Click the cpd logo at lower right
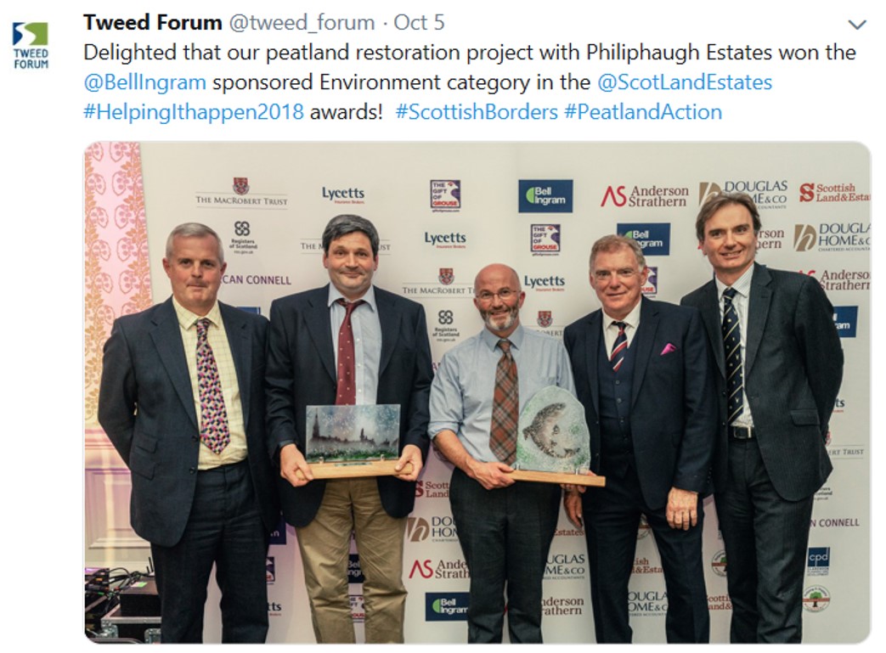Viewport: 886px width, 653px height. click(818, 561)
